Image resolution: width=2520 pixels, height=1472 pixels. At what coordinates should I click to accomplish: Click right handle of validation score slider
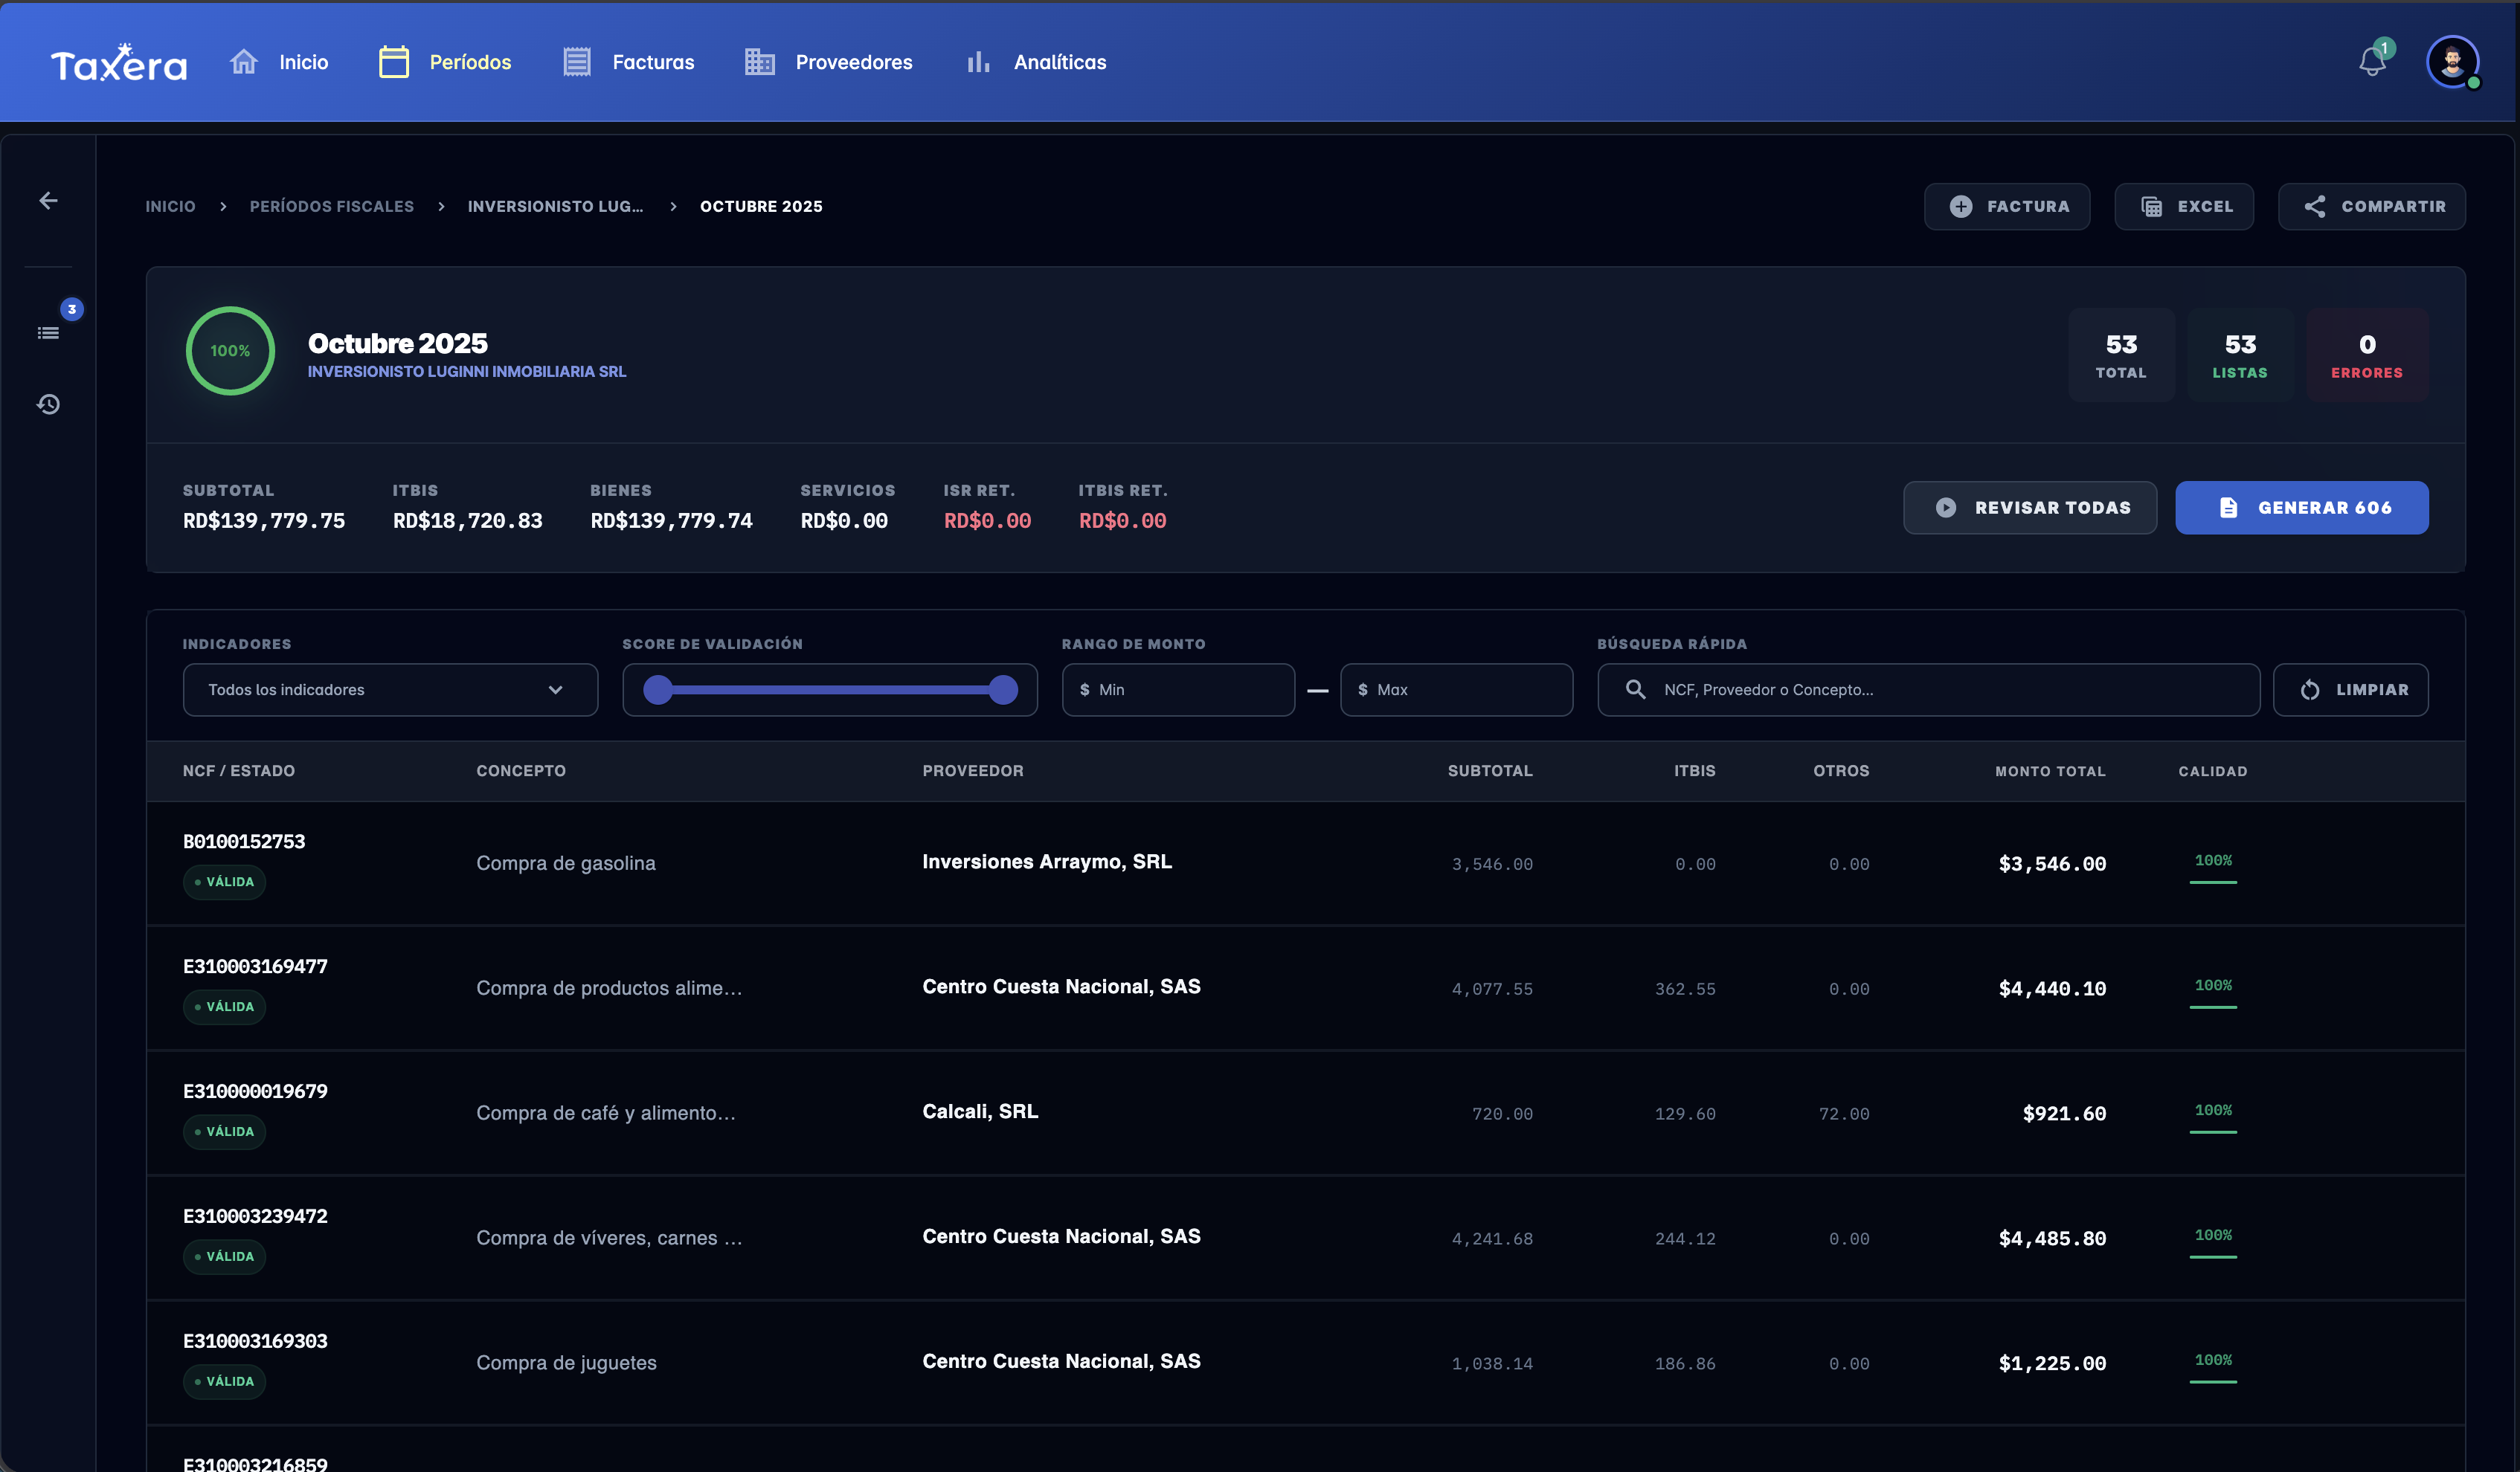(1003, 689)
